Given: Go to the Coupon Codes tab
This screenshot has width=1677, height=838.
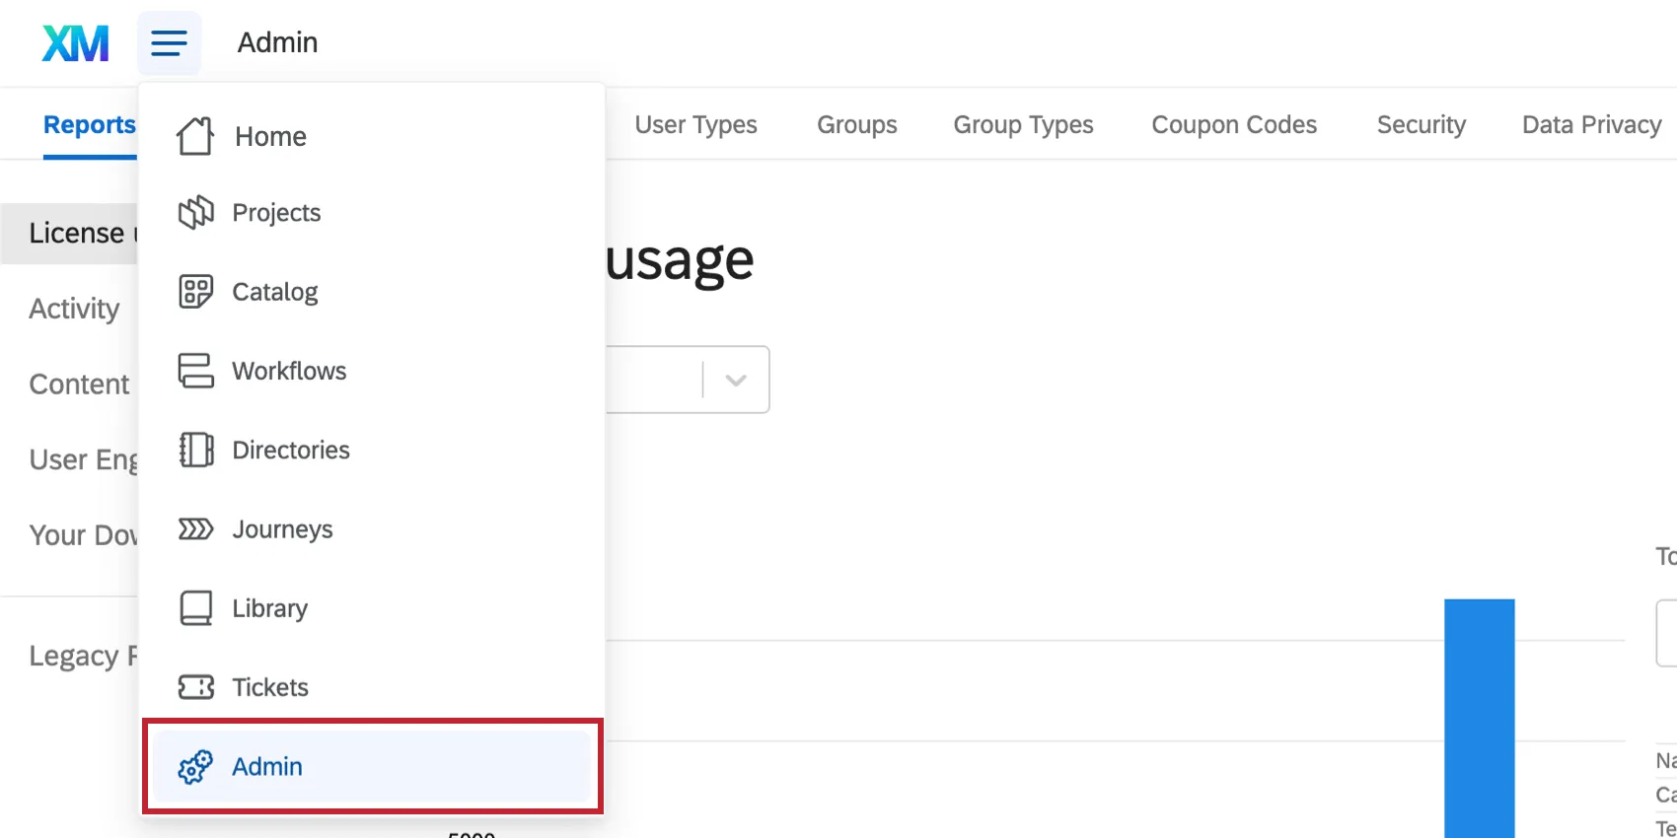Looking at the screenshot, I should (x=1234, y=125).
